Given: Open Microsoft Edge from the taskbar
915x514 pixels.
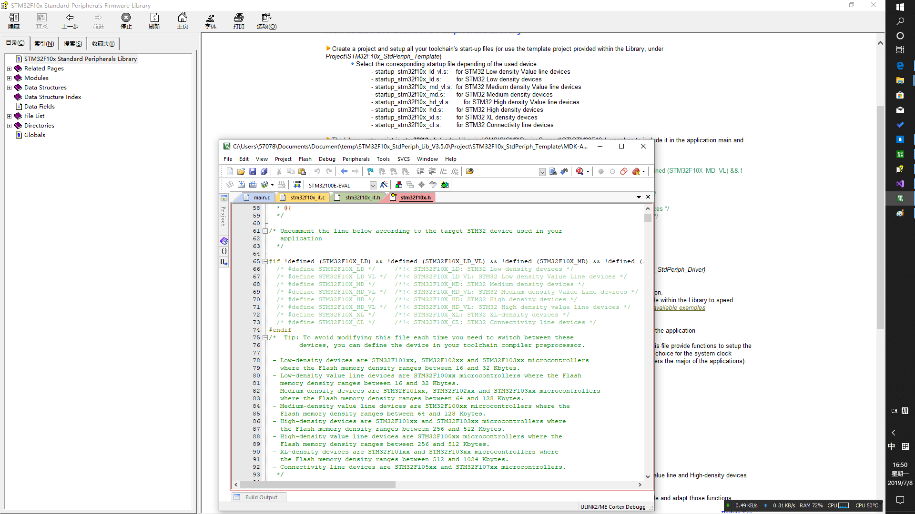Looking at the screenshot, I should coord(900,66).
